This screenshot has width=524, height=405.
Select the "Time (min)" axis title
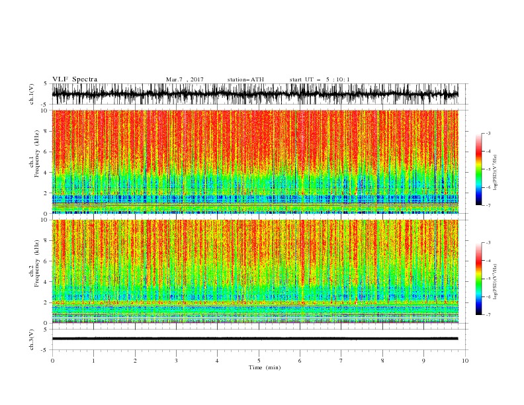(265, 367)
